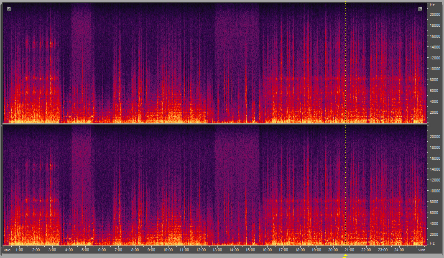Move the cursor to 17:00 on the ruler
Viewport: 444px width, 258px height.
coord(283,250)
